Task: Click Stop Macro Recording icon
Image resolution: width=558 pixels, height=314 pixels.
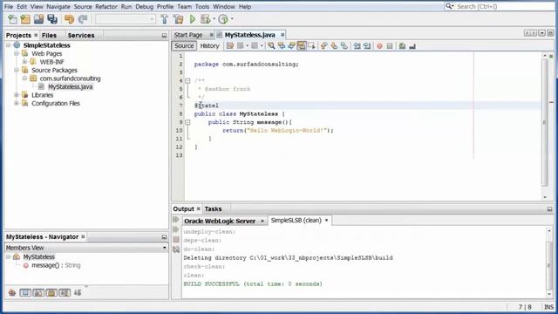Action: (390, 46)
